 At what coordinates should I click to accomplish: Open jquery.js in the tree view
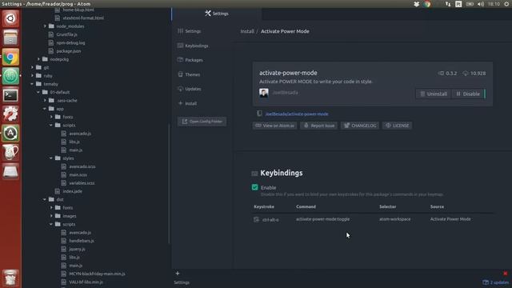pos(77,249)
